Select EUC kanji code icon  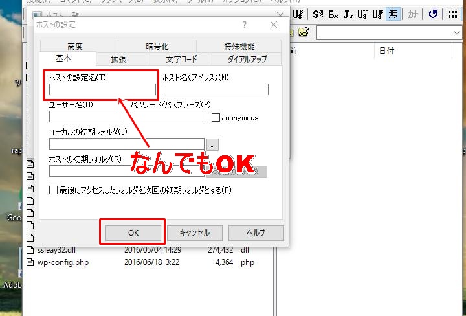[333, 14]
